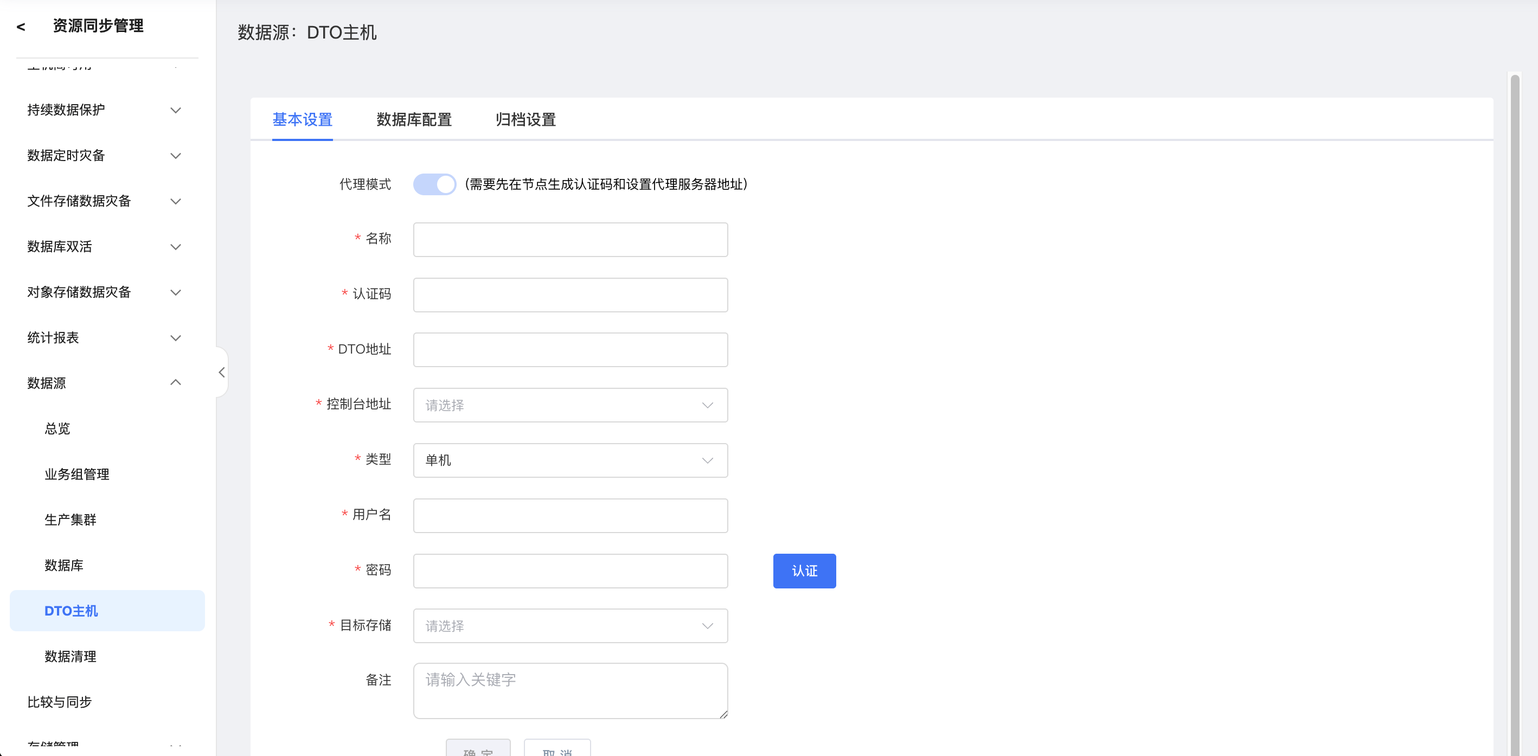This screenshot has width=1538, height=756.
Task: Click the blue 认证 button
Action: click(804, 571)
